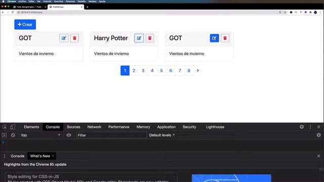Click the highlighted blue edit icon on last GOT card
The image size is (324, 182).
tap(214, 38)
